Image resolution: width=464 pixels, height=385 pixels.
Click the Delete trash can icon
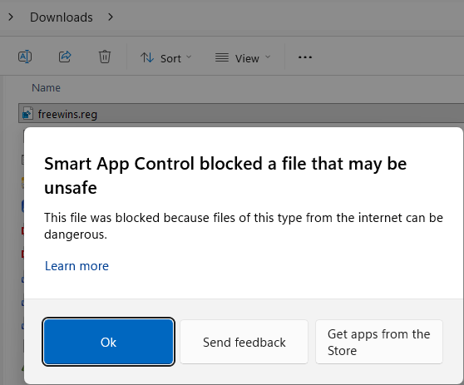(x=105, y=57)
